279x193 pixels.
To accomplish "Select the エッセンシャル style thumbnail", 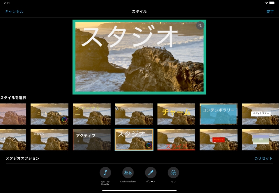I will pyautogui.click(x=49, y=114).
